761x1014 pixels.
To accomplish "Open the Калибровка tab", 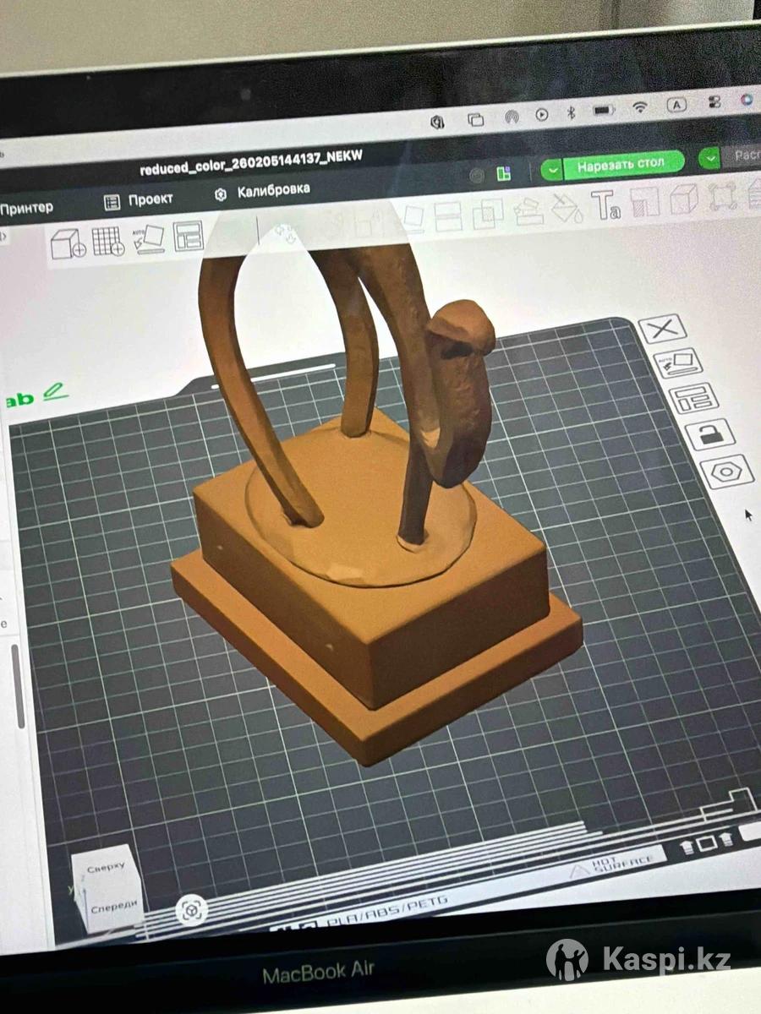I will click(x=263, y=192).
